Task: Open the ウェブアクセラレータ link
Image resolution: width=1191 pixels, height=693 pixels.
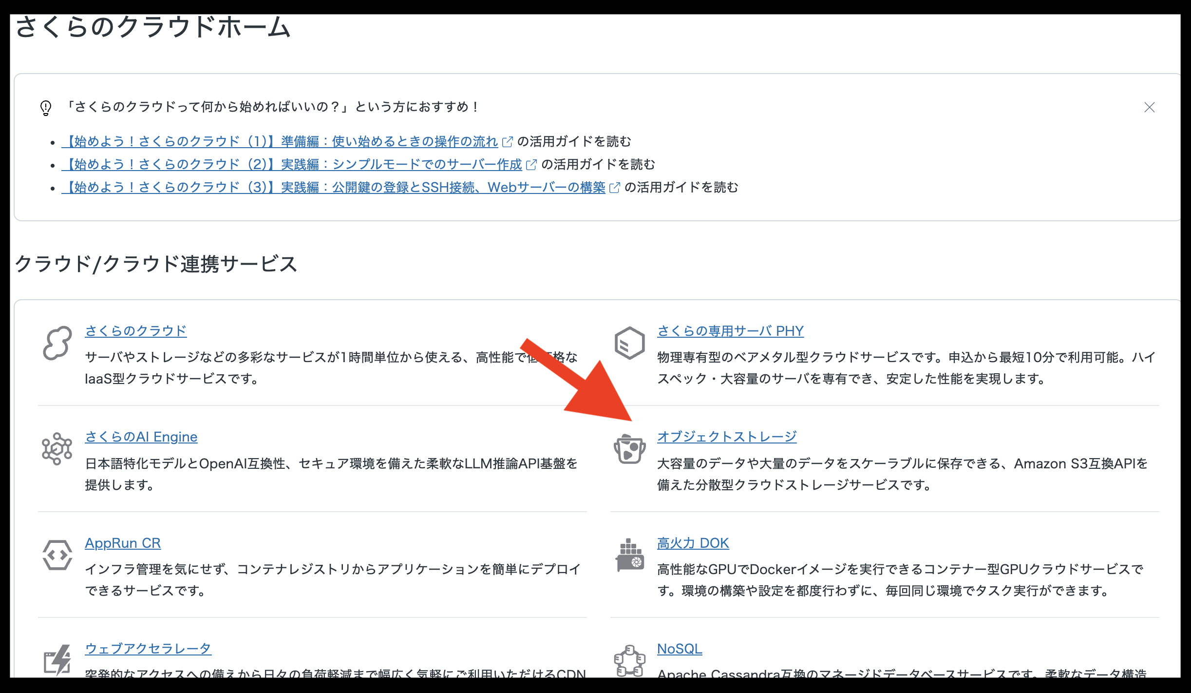Action: coord(148,649)
